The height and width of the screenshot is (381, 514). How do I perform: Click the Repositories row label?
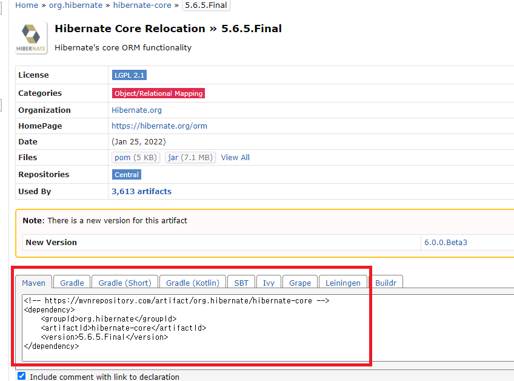tap(44, 174)
